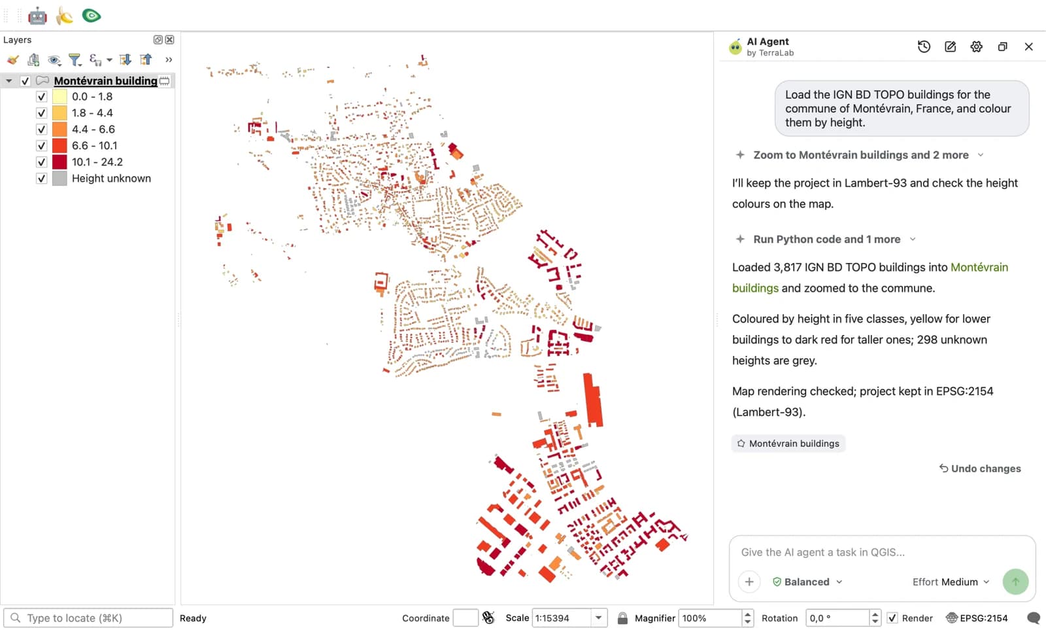Open the Effort Medium dropdown
1046x630 pixels.
(x=951, y=582)
